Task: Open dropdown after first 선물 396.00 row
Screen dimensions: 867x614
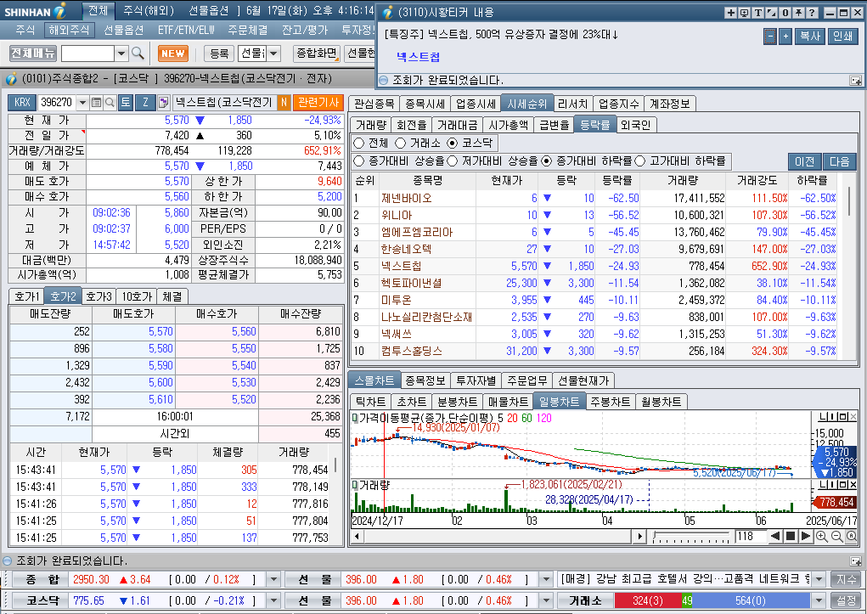Action: click(546, 580)
